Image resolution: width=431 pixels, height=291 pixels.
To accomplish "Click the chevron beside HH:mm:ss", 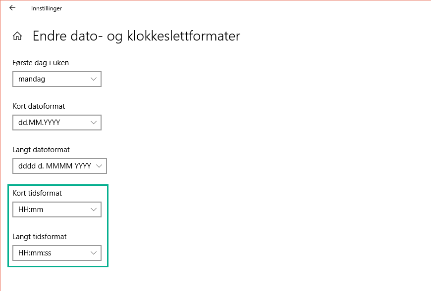I will coord(94,253).
